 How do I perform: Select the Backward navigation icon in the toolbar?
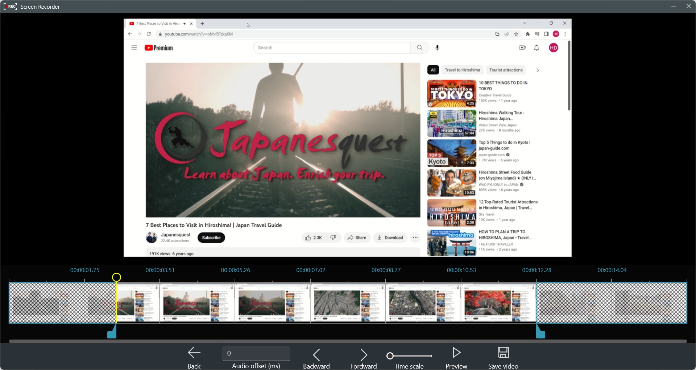pyautogui.click(x=316, y=354)
